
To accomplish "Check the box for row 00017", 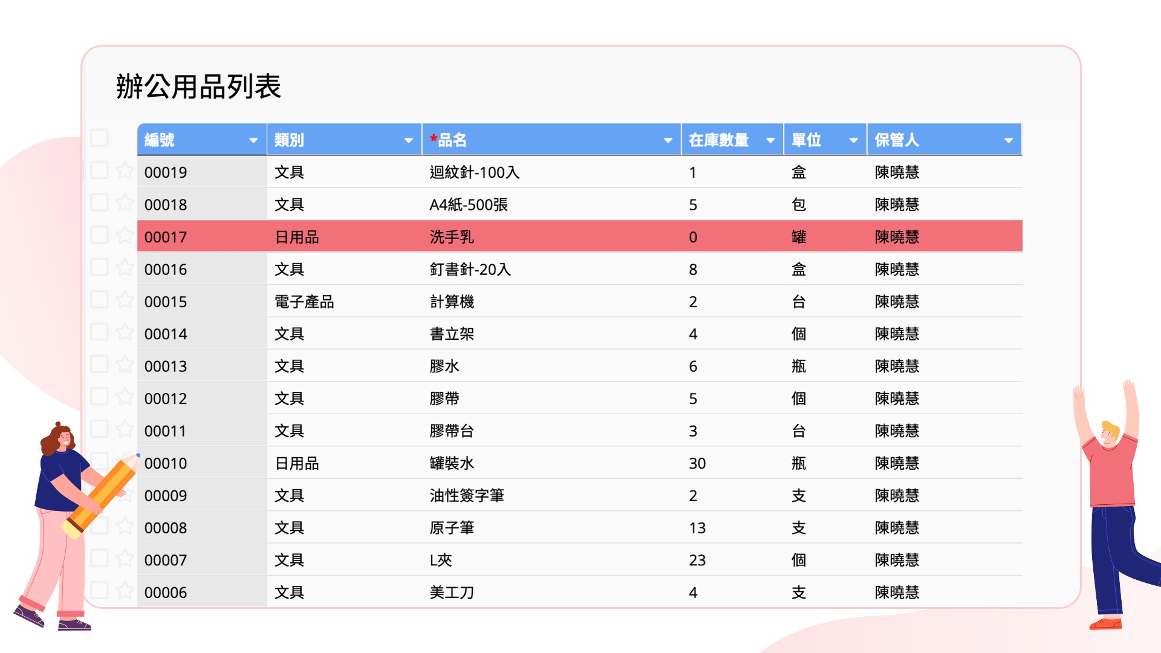I will coord(99,235).
